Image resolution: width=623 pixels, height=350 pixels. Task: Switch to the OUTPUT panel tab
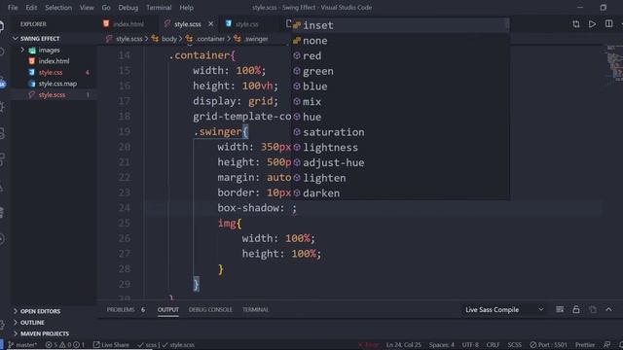click(x=168, y=309)
